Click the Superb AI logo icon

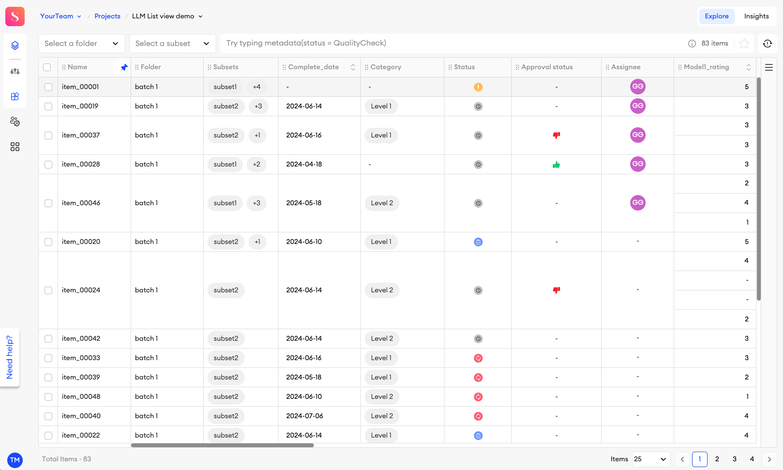(x=15, y=16)
